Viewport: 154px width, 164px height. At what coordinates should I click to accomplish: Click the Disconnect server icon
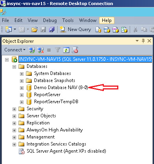tap(40, 50)
